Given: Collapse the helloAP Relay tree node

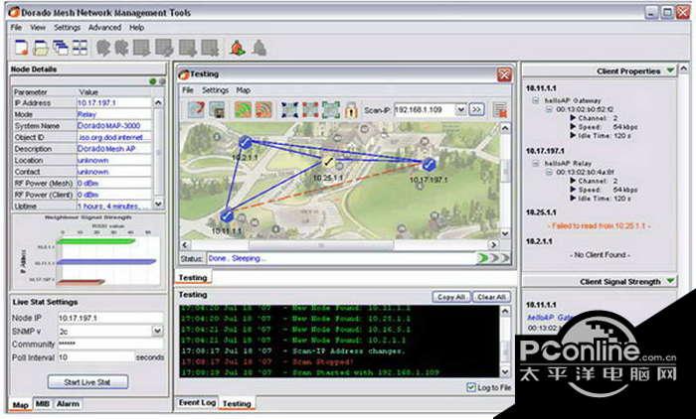Looking at the screenshot, I should pos(535,163).
